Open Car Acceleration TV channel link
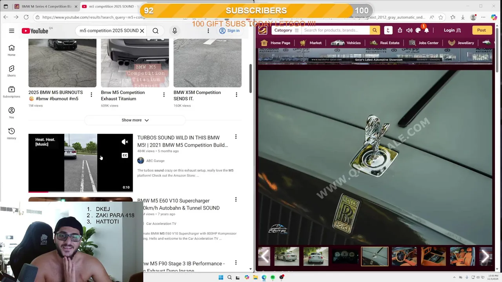 pos(161,224)
